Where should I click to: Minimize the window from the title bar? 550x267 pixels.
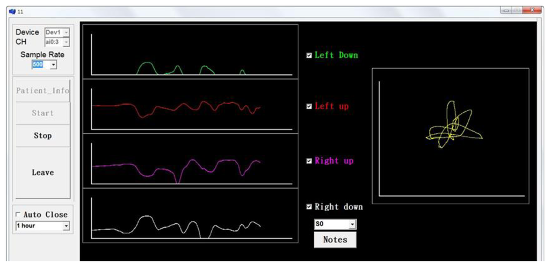(x=506, y=10)
